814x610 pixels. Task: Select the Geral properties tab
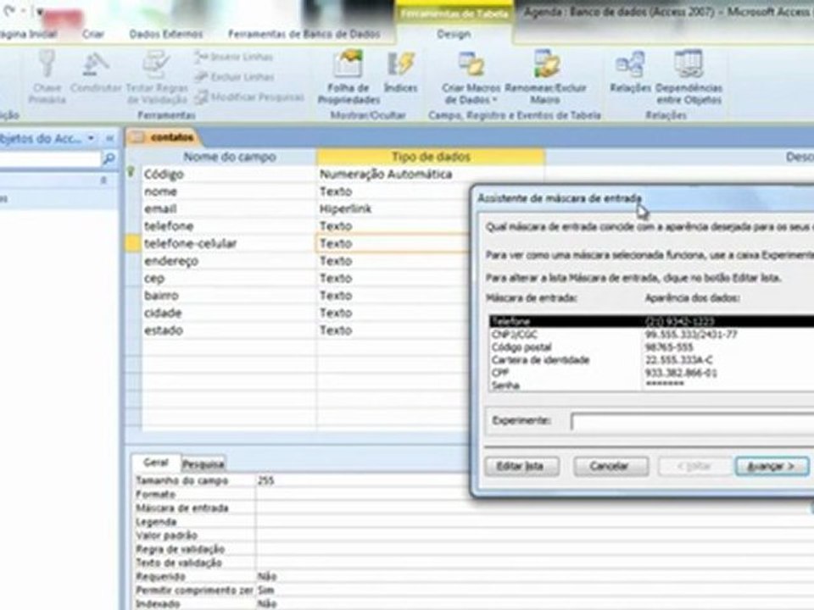pos(156,463)
